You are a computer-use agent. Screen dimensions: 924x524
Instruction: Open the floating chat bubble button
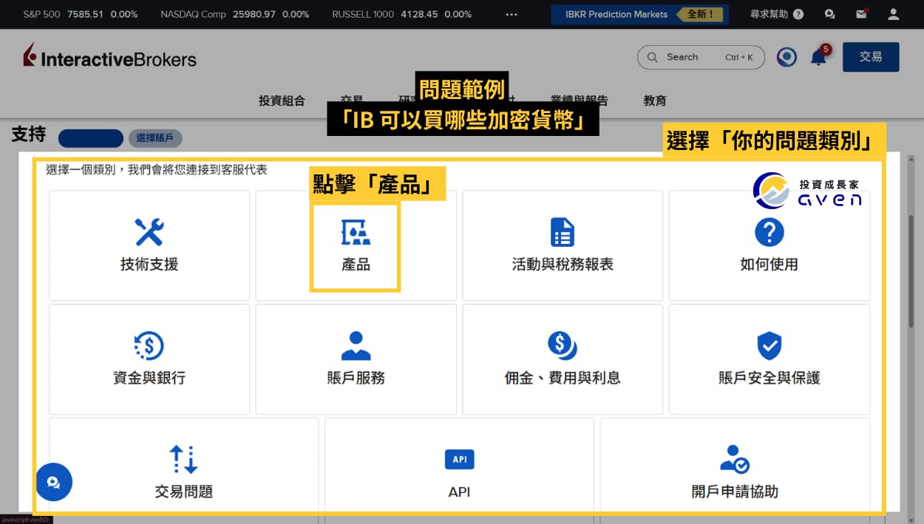pyautogui.click(x=54, y=483)
